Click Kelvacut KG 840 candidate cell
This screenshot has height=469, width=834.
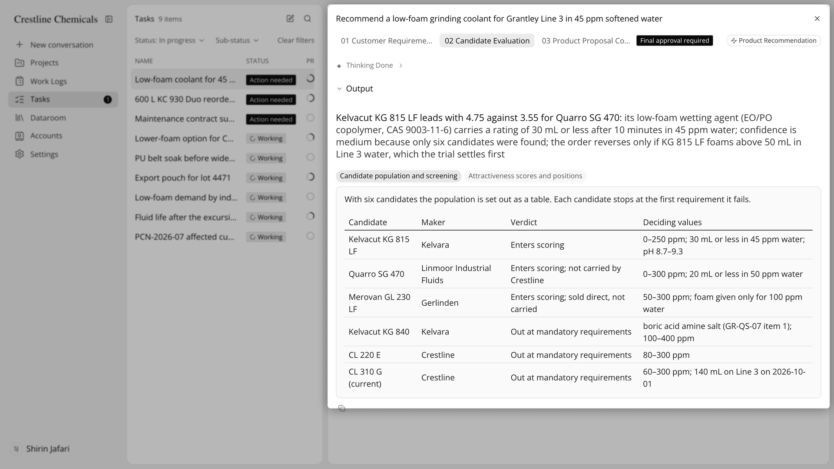379,332
